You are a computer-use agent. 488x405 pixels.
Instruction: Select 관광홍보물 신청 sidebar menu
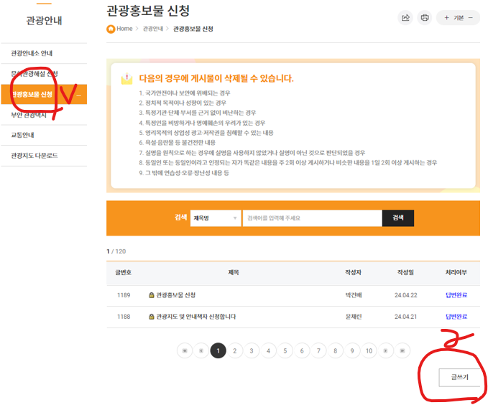click(x=44, y=94)
